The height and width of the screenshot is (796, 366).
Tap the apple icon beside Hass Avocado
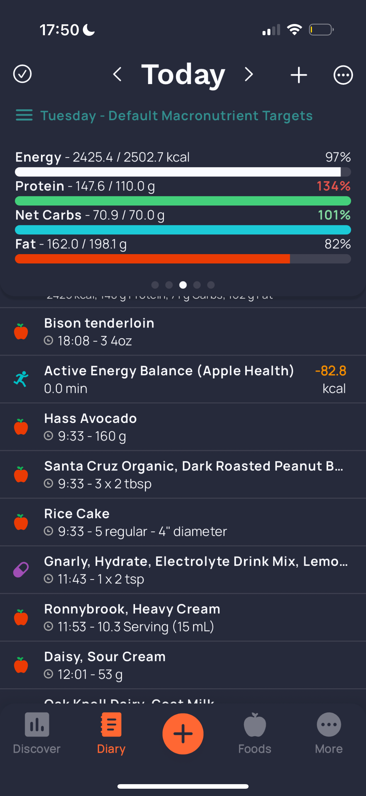pyautogui.click(x=21, y=427)
